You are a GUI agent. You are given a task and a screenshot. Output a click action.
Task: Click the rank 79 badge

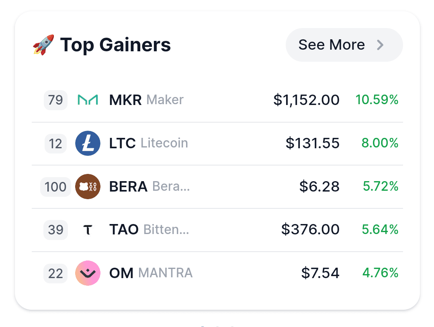pos(55,100)
